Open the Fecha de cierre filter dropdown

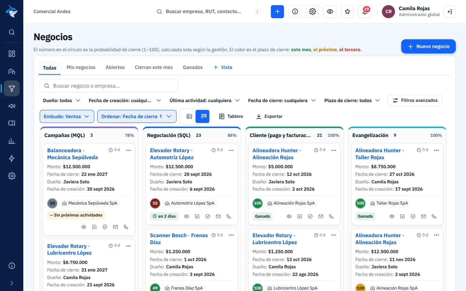point(282,100)
